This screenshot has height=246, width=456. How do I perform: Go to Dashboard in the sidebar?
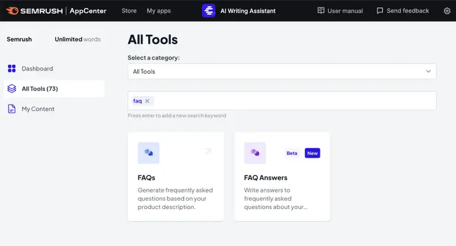[x=37, y=69]
